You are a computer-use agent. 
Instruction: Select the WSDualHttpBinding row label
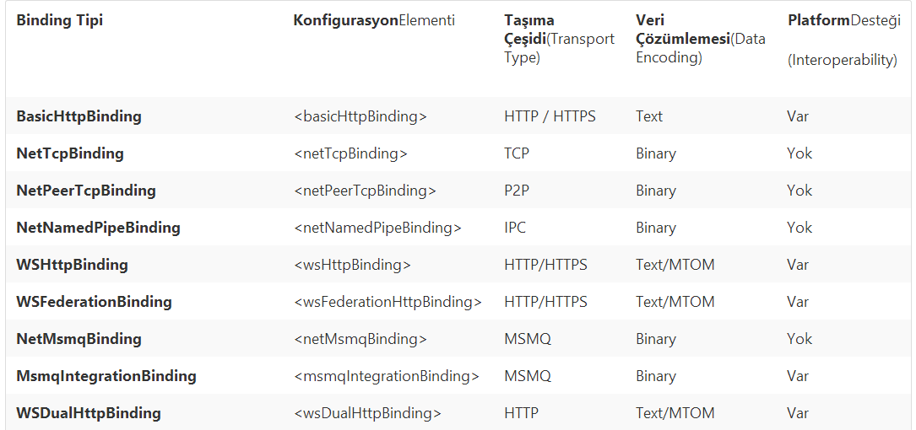pyautogui.click(x=88, y=413)
